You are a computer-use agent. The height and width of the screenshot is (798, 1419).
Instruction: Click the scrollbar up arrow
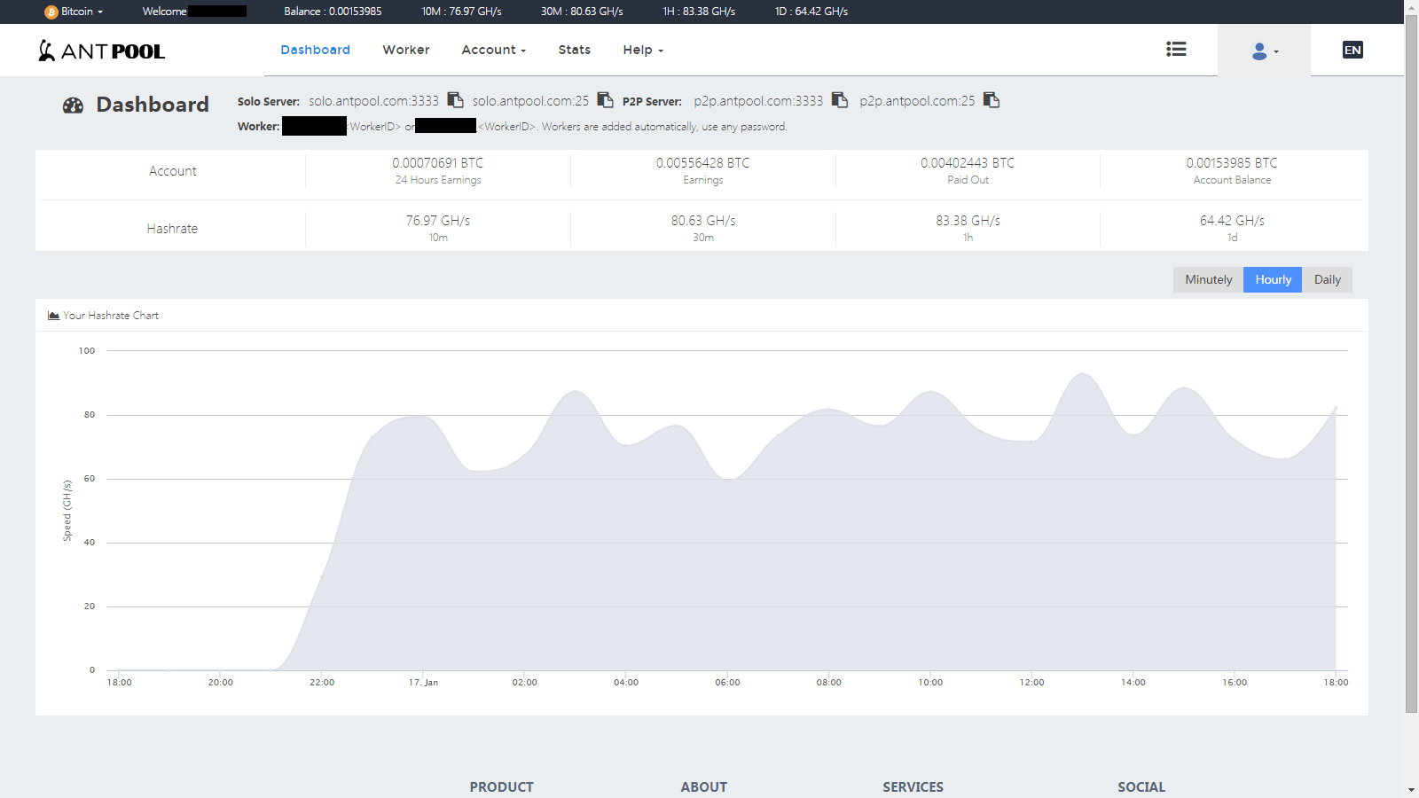[1411, 7]
